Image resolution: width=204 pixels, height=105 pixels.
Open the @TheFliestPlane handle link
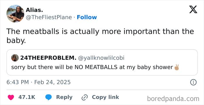coord(49,17)
